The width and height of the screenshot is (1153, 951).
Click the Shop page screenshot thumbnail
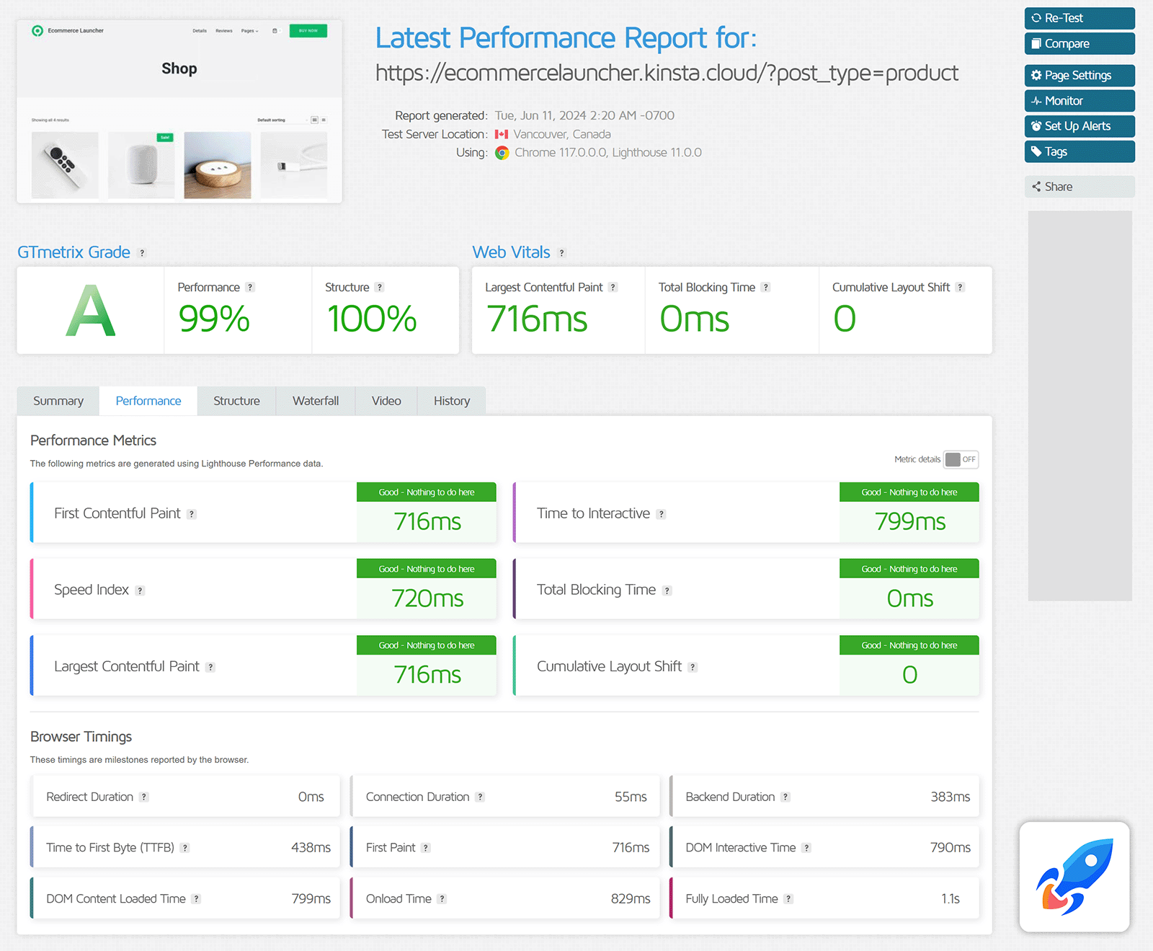click(179, 112)
